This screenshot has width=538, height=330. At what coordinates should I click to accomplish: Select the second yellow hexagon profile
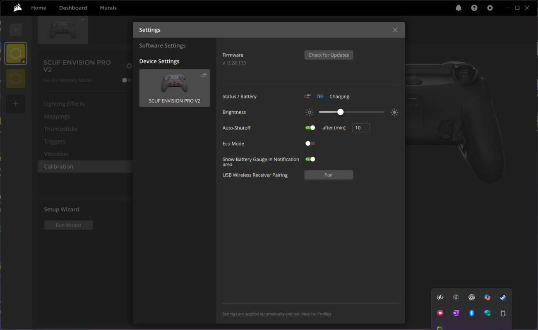pyautogui.click(x=16, y=79)
